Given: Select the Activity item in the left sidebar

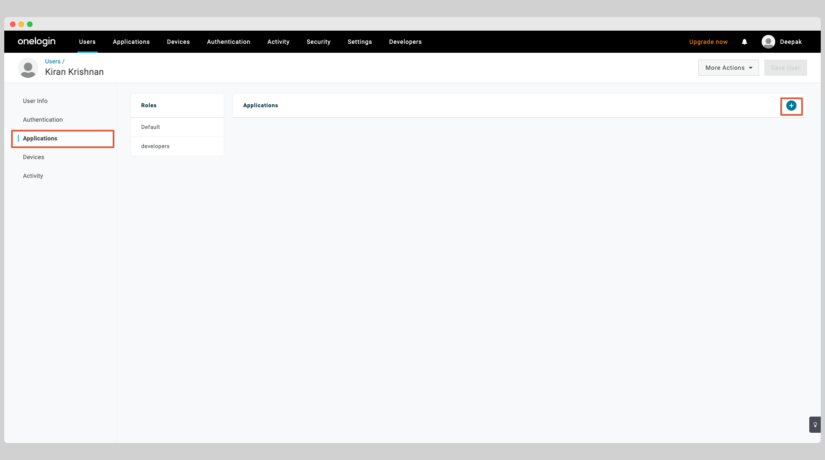Looking at the screenshot, I should click(33, 176).
